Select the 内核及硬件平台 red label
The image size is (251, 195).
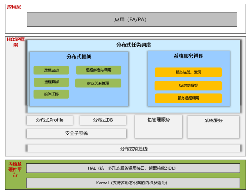pyautogui.click(x=15, y=169)
